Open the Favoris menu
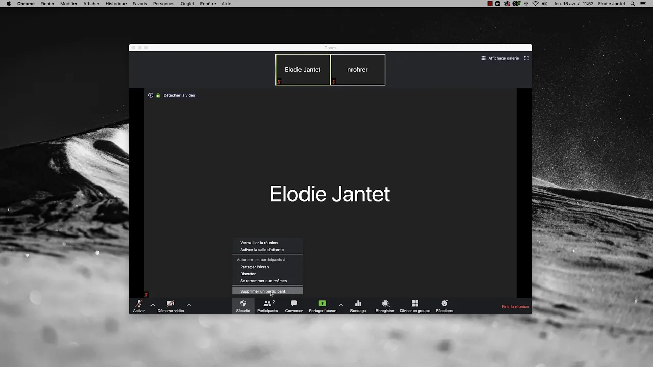The height and width of the screenshot is (367, 653). pyautogui.click(x=140, y=4)
